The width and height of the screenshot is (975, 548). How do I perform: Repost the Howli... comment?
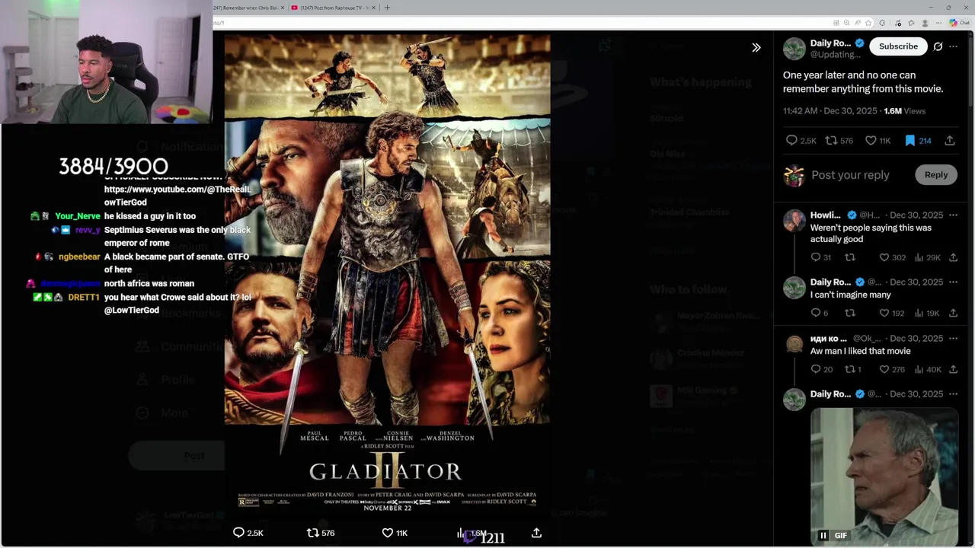[850, 257]
